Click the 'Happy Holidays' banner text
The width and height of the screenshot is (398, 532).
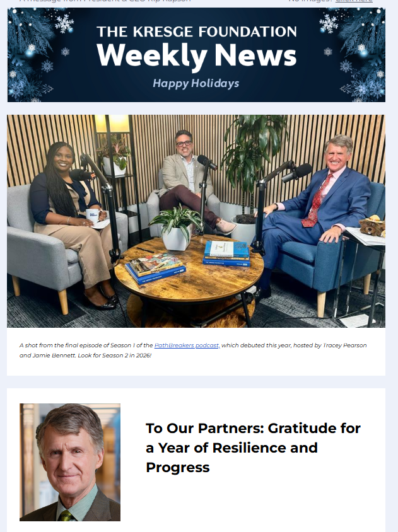coord(196,83)
